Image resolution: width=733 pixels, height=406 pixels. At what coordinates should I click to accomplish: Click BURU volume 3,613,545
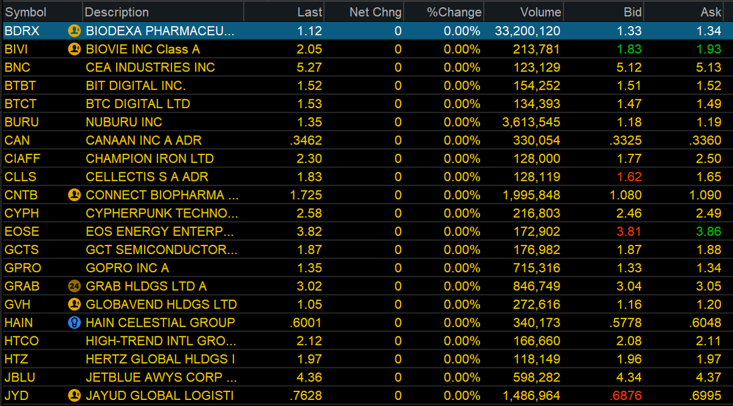point(531,122)
